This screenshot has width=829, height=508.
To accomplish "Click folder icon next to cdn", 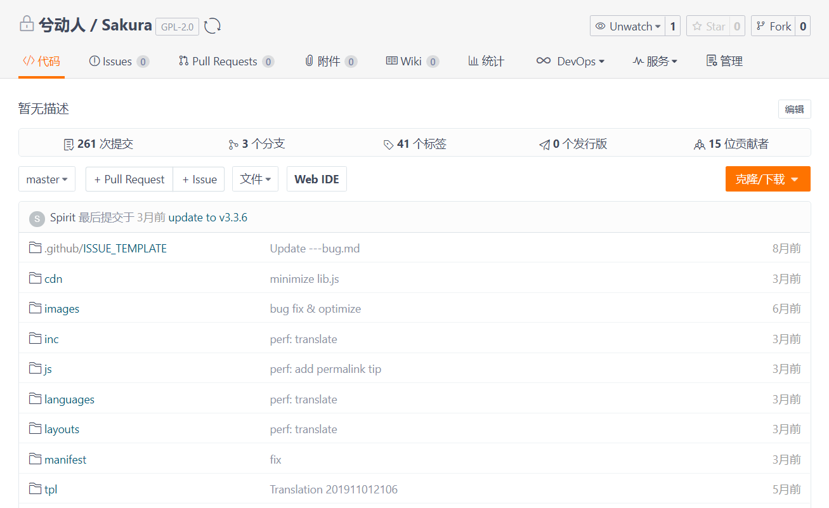I will click(x=36, y=278).
